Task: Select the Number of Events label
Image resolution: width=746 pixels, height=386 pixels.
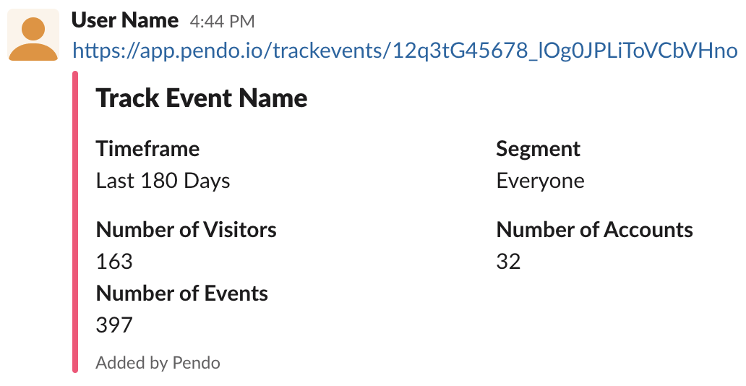Action: pyautogui.click(x=181, y=293)
